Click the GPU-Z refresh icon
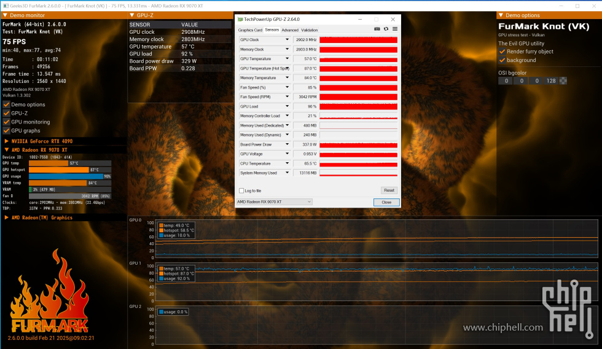 386,29
